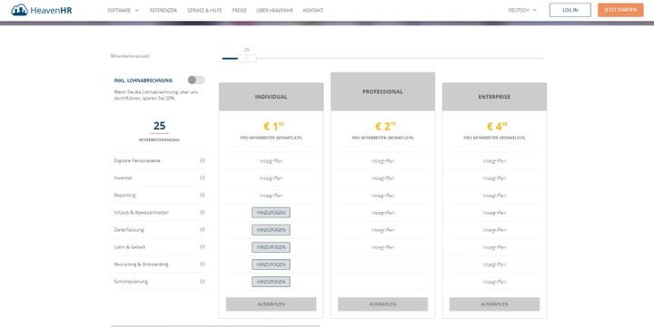Select the Professional plan with Auswählen
Screen dimensions: 654x327
click(383, 304)
